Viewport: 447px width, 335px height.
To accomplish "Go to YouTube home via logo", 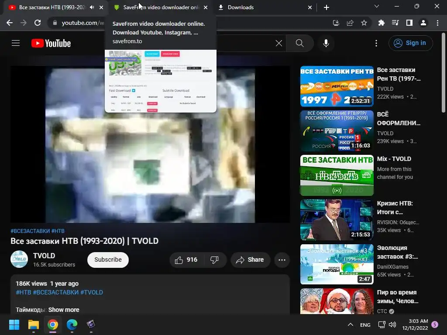I will pos(51,43).
